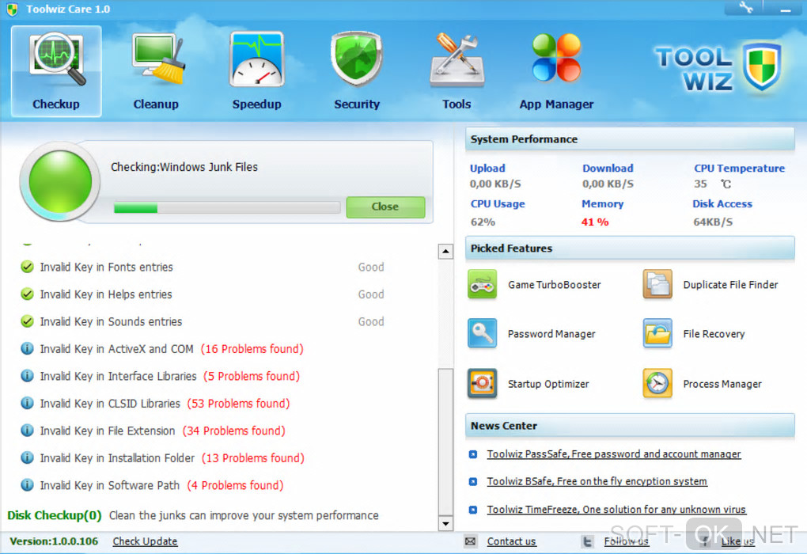The height and width of the screenshot is (554, 807).
Task: Click the scroll down arrow of results list
Action: click(x=445, y=524)
